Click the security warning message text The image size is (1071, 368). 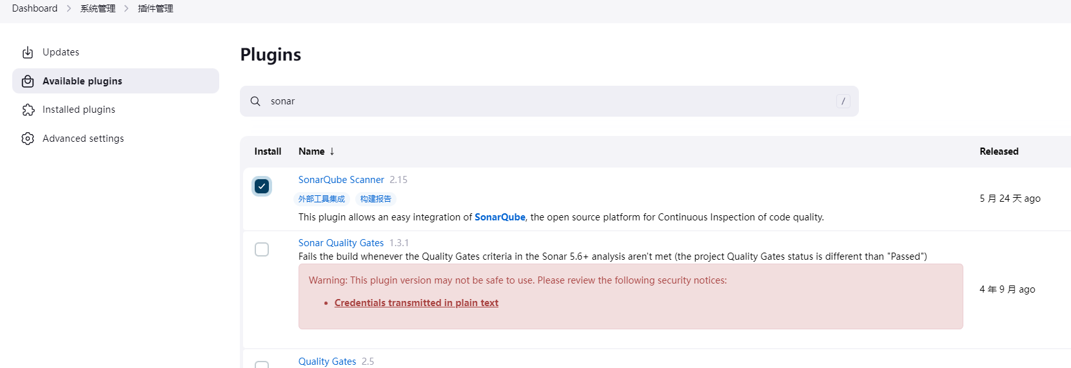coord(518,280)
